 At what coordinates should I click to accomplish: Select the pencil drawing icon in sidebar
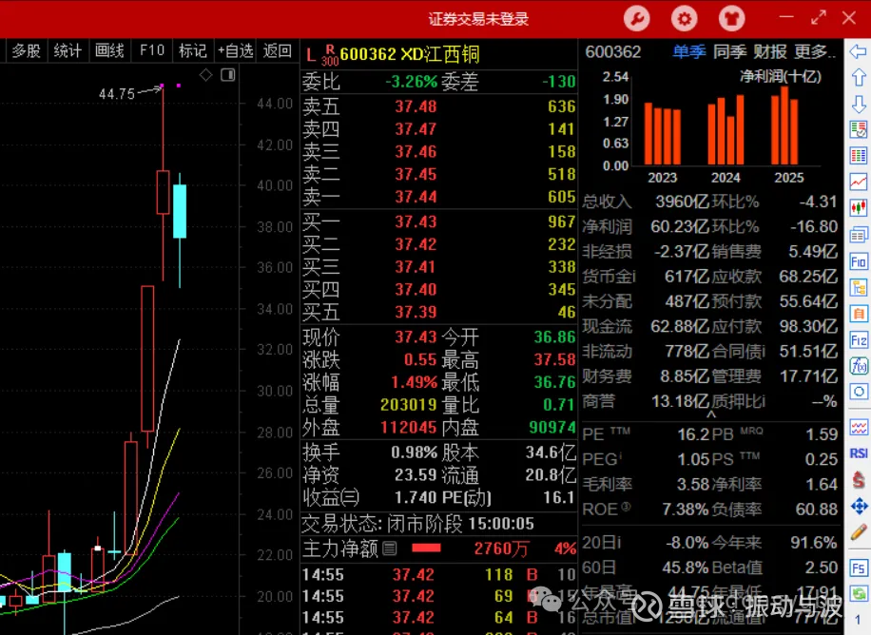click(859, 531)
